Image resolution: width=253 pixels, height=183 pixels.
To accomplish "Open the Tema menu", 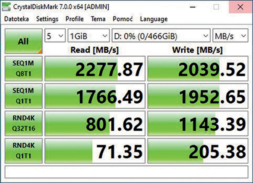I will pos(98,19).
